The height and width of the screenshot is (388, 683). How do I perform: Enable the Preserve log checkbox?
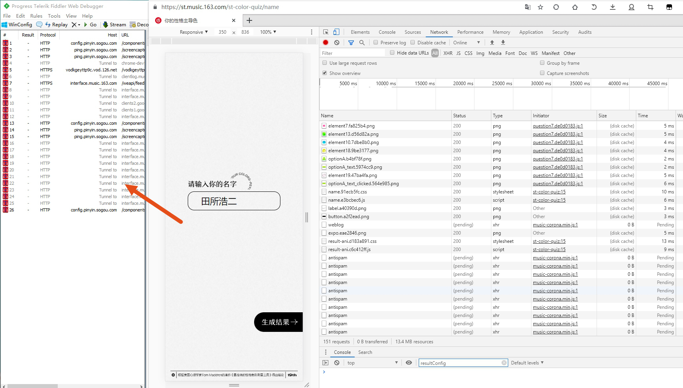[376, 42]
